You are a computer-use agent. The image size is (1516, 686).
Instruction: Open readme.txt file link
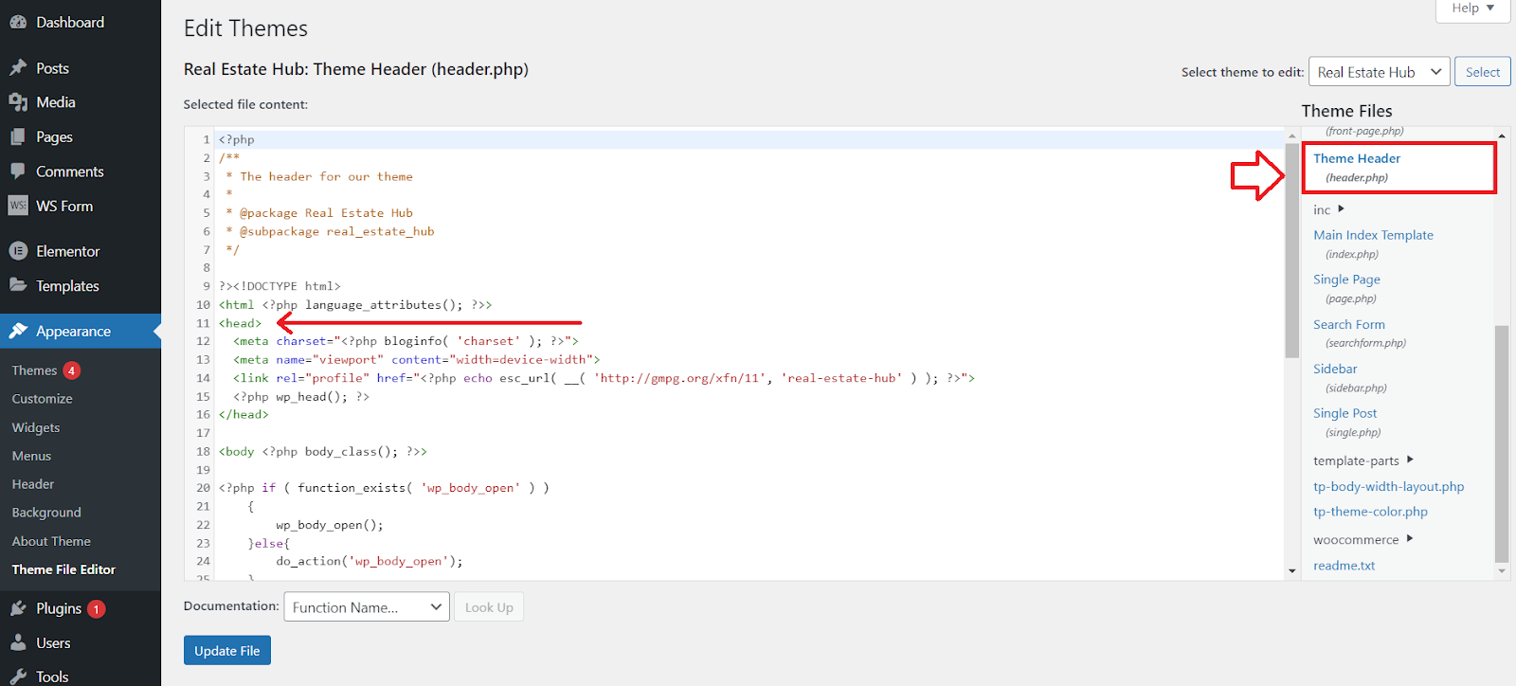pyautogui.click(x=1344, y=566)
